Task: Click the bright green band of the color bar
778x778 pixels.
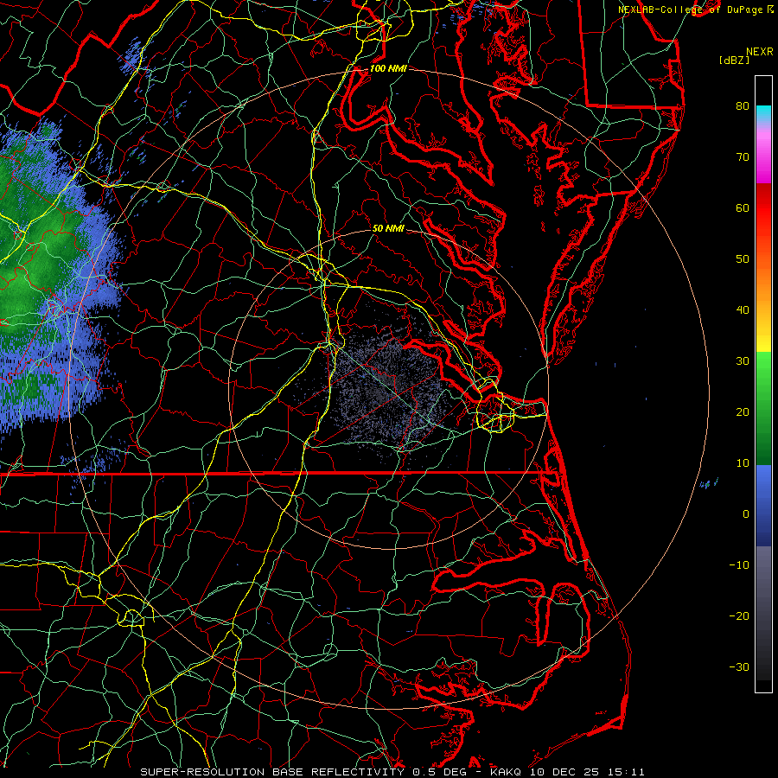Action: point(763,370)
